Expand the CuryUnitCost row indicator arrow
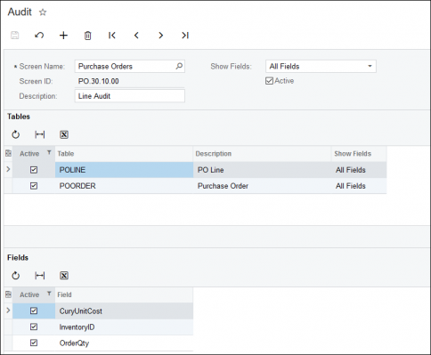Viewport: 431px width, 355px height. [x=8, y=311]
